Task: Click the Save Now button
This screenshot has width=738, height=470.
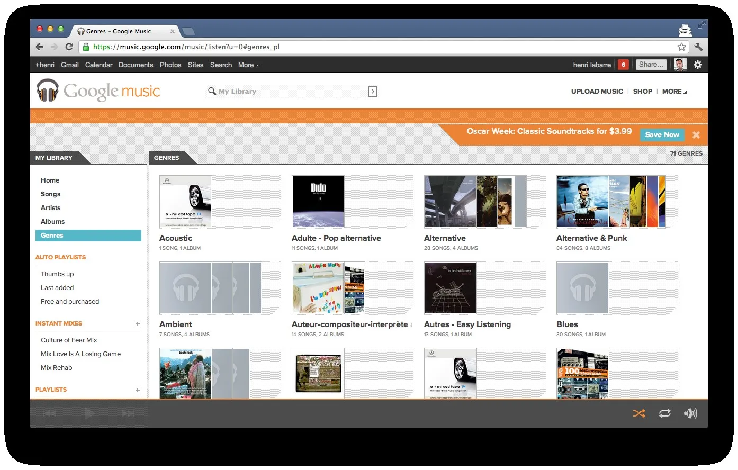Action: point(662,135)
